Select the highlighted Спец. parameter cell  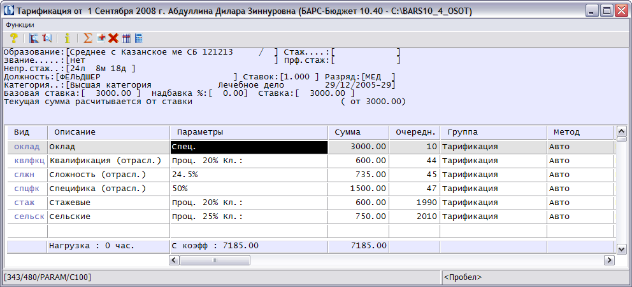[248, 147]
